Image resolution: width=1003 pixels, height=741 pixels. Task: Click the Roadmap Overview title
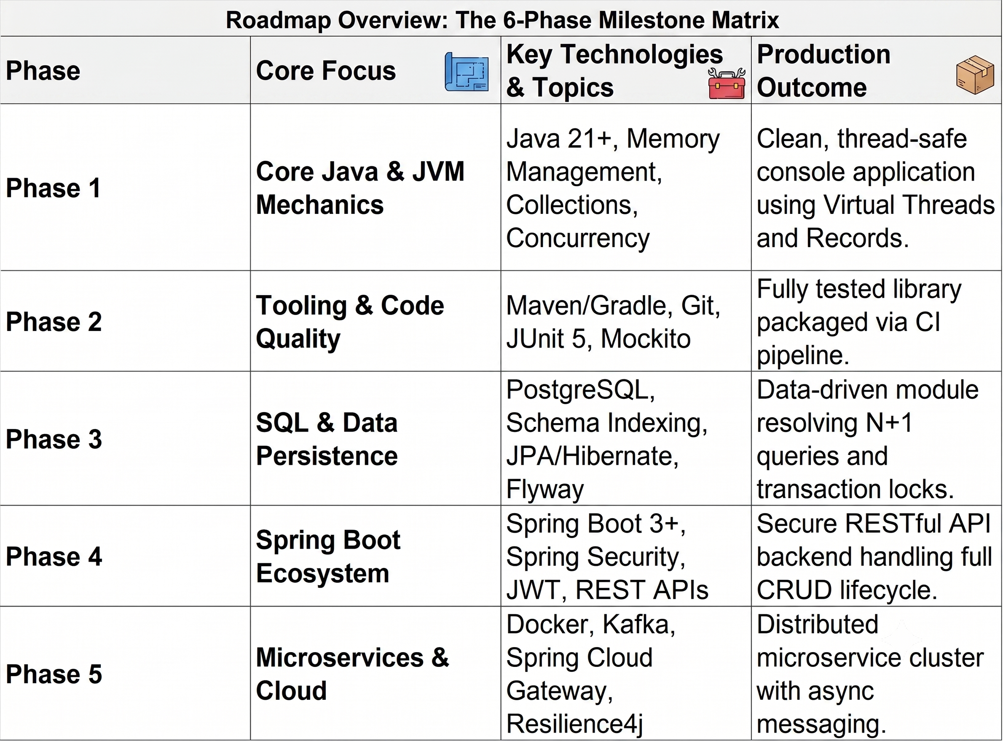[502, 20]
